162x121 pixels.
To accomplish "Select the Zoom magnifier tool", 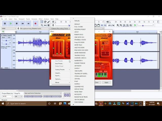I will (x=42, y=25).
